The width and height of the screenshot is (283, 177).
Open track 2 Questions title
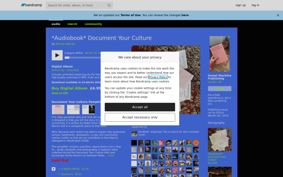click(67, 174)
